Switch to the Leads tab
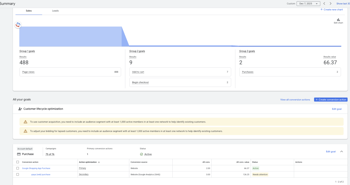The image size is (350, 185). pos(55,11)
